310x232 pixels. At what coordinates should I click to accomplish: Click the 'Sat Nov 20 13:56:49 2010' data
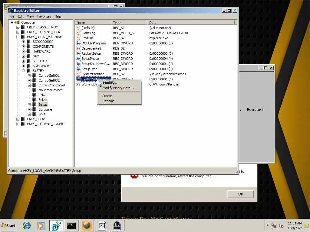point(168,33)
